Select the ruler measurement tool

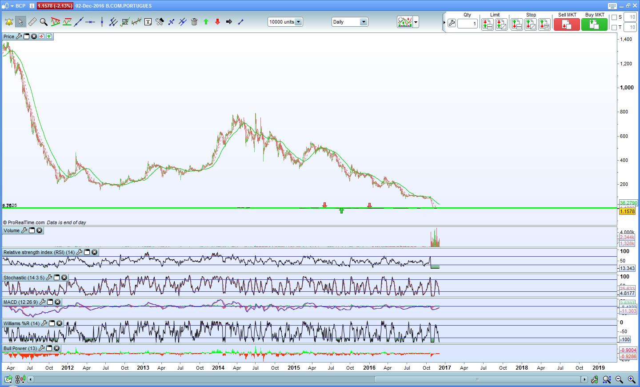coord(32,22)
